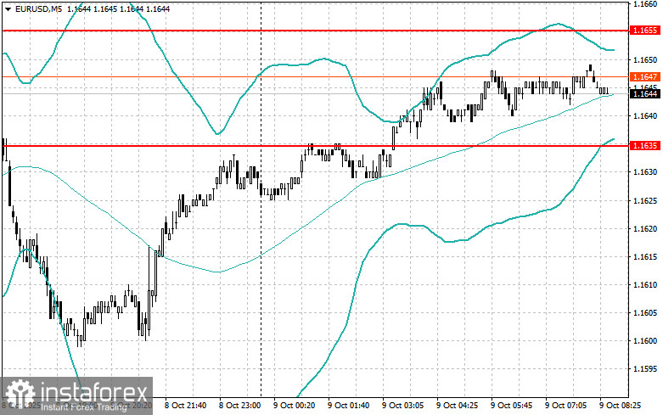
Task: Select the red 1.1655 price level label
Action: 645,31
